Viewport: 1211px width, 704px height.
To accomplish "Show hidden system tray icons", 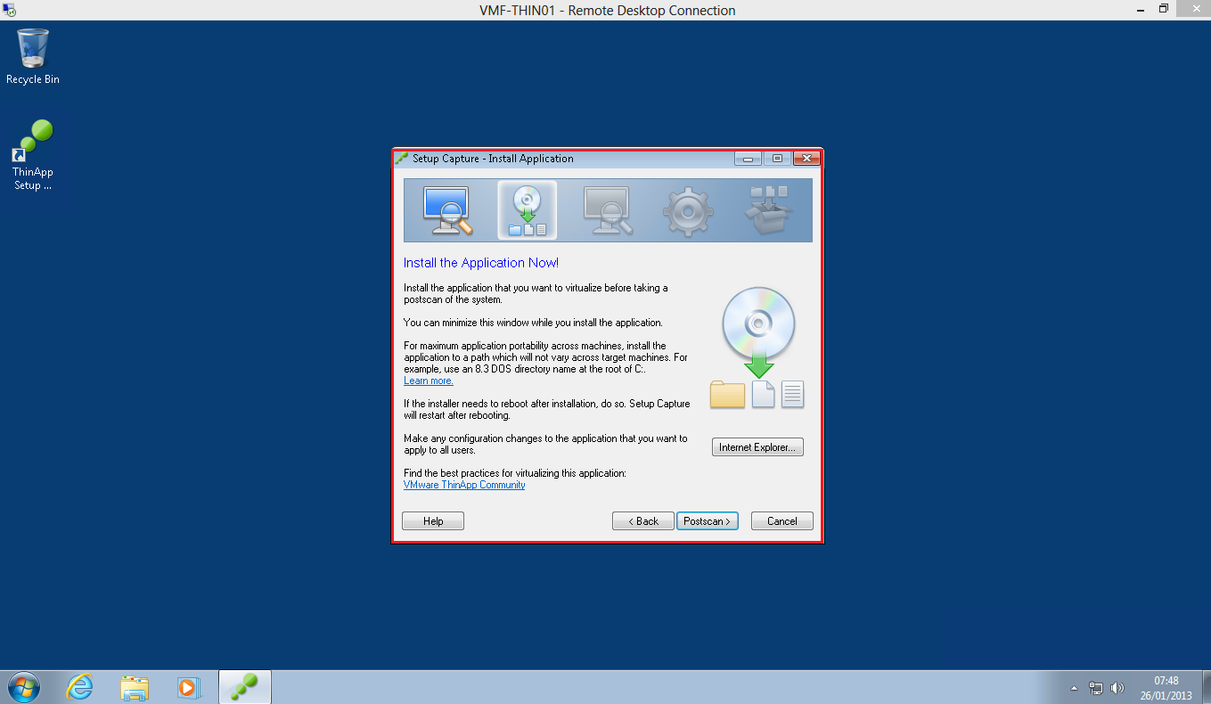I will pos(1075,688).
